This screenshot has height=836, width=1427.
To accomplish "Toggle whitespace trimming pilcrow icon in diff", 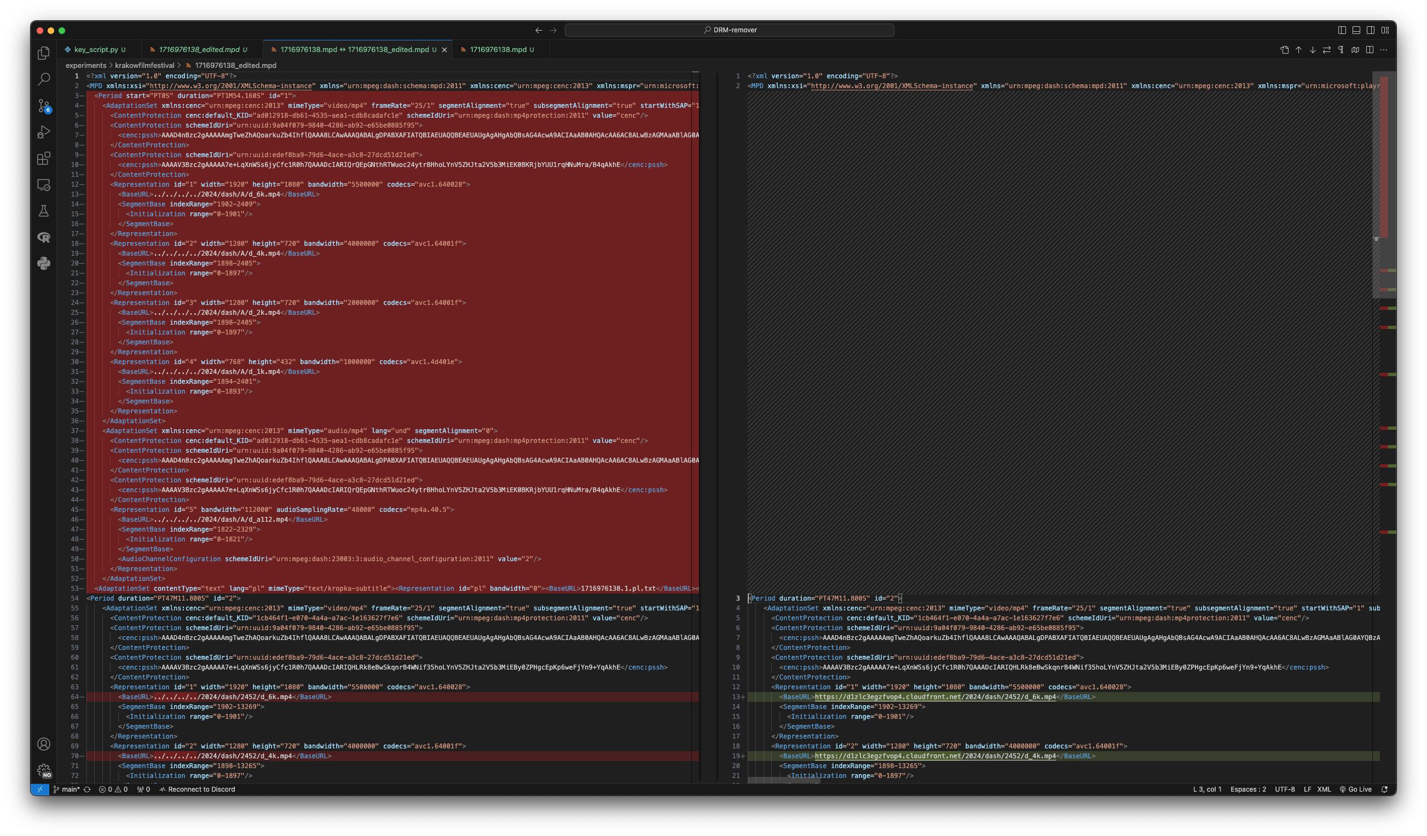I will 1341,50.
